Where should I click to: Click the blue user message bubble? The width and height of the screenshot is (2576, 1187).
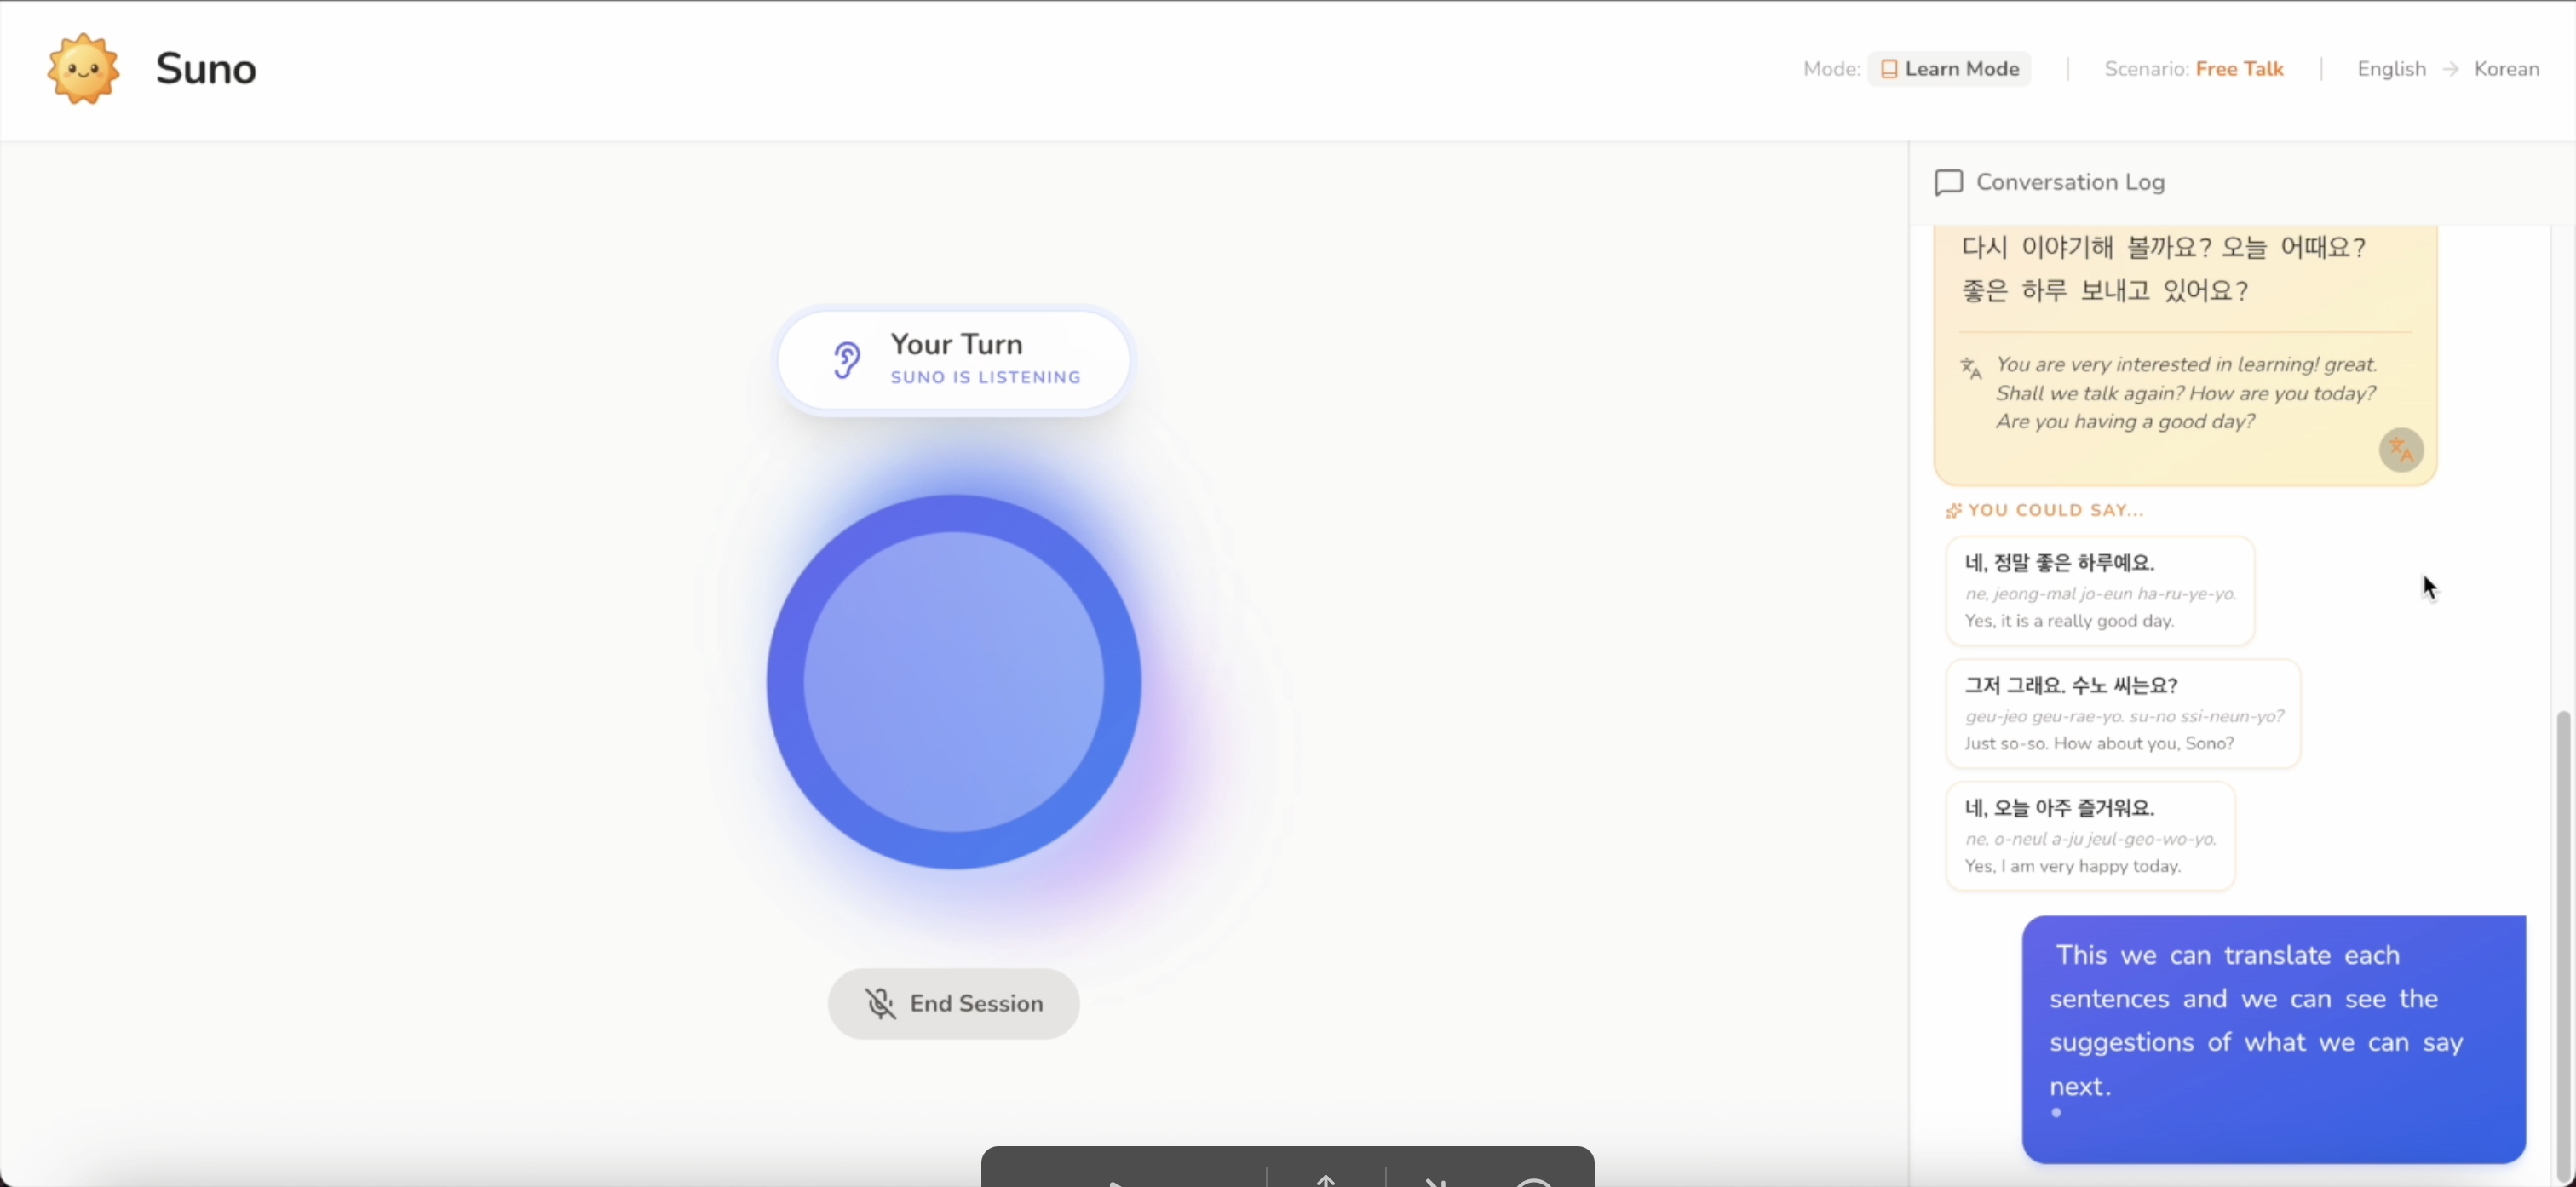click(x=2273, y=1038)
